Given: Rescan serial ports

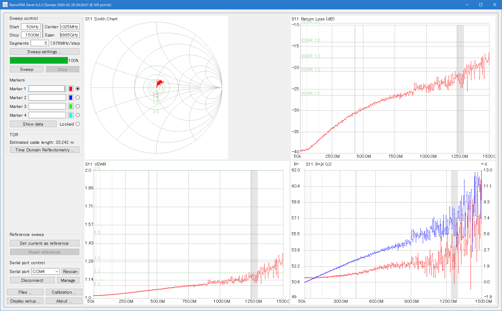Looking at the screenshot, I should [x=71, y=271].
